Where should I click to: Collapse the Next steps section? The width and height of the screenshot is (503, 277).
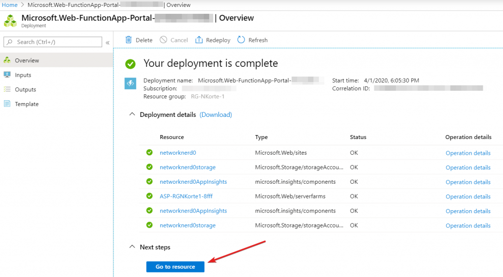(132, 247)
